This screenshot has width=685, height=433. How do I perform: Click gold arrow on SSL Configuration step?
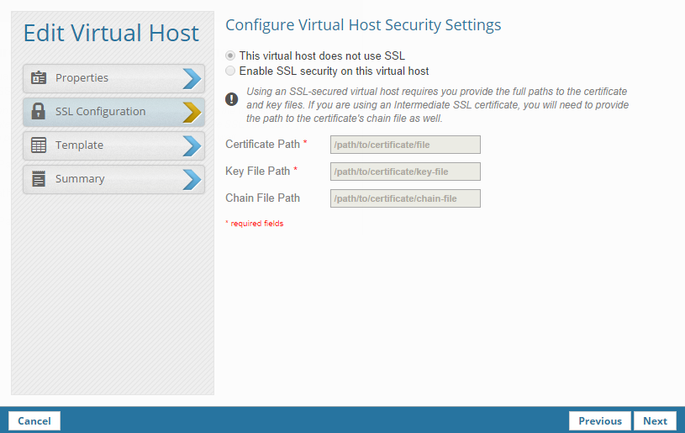click(192, 112)
